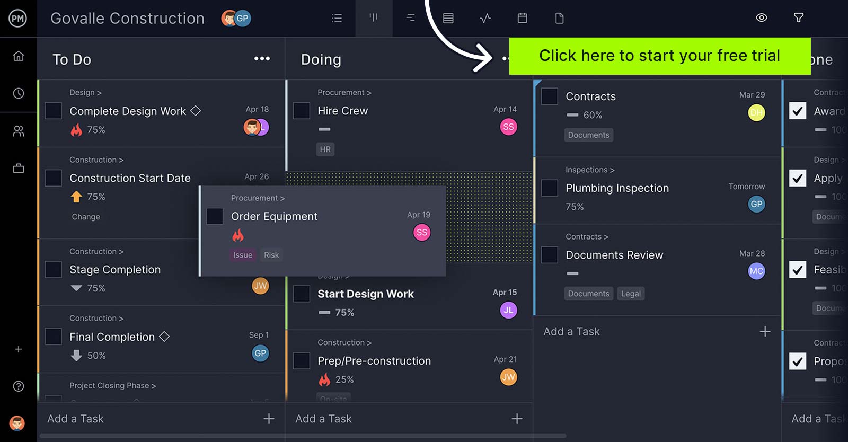Image resolution: width=848 pixels, height=442 pixels.
Task: Open the recent activity clock icon
Action: 19,93
